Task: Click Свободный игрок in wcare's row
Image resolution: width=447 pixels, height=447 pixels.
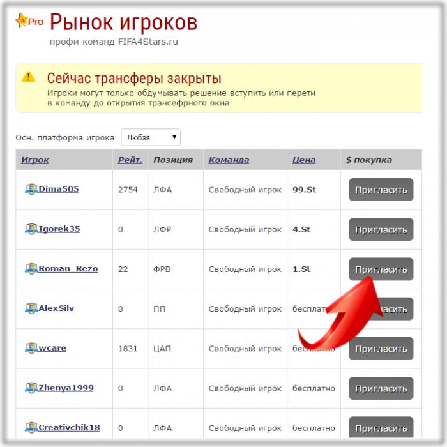Action: coord(245,349)
